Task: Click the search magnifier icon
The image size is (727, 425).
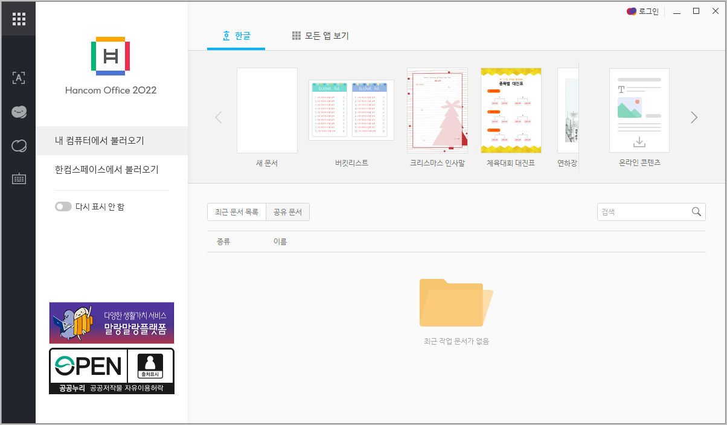Action: 696,212
